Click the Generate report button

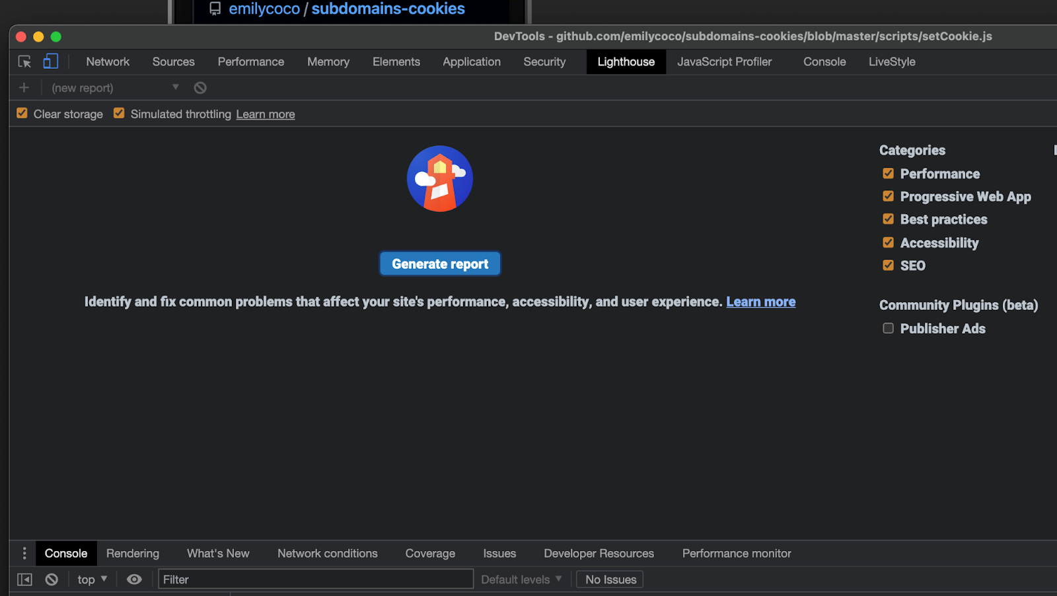[x=440, y=264]
